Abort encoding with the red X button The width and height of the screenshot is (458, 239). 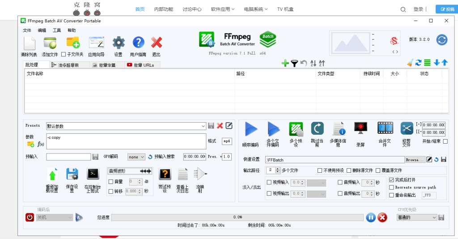[x=382, y=218]
